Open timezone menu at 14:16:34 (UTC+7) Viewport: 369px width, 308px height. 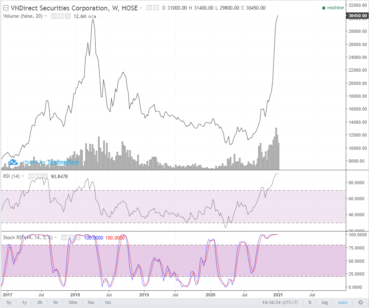pos(280,302)
